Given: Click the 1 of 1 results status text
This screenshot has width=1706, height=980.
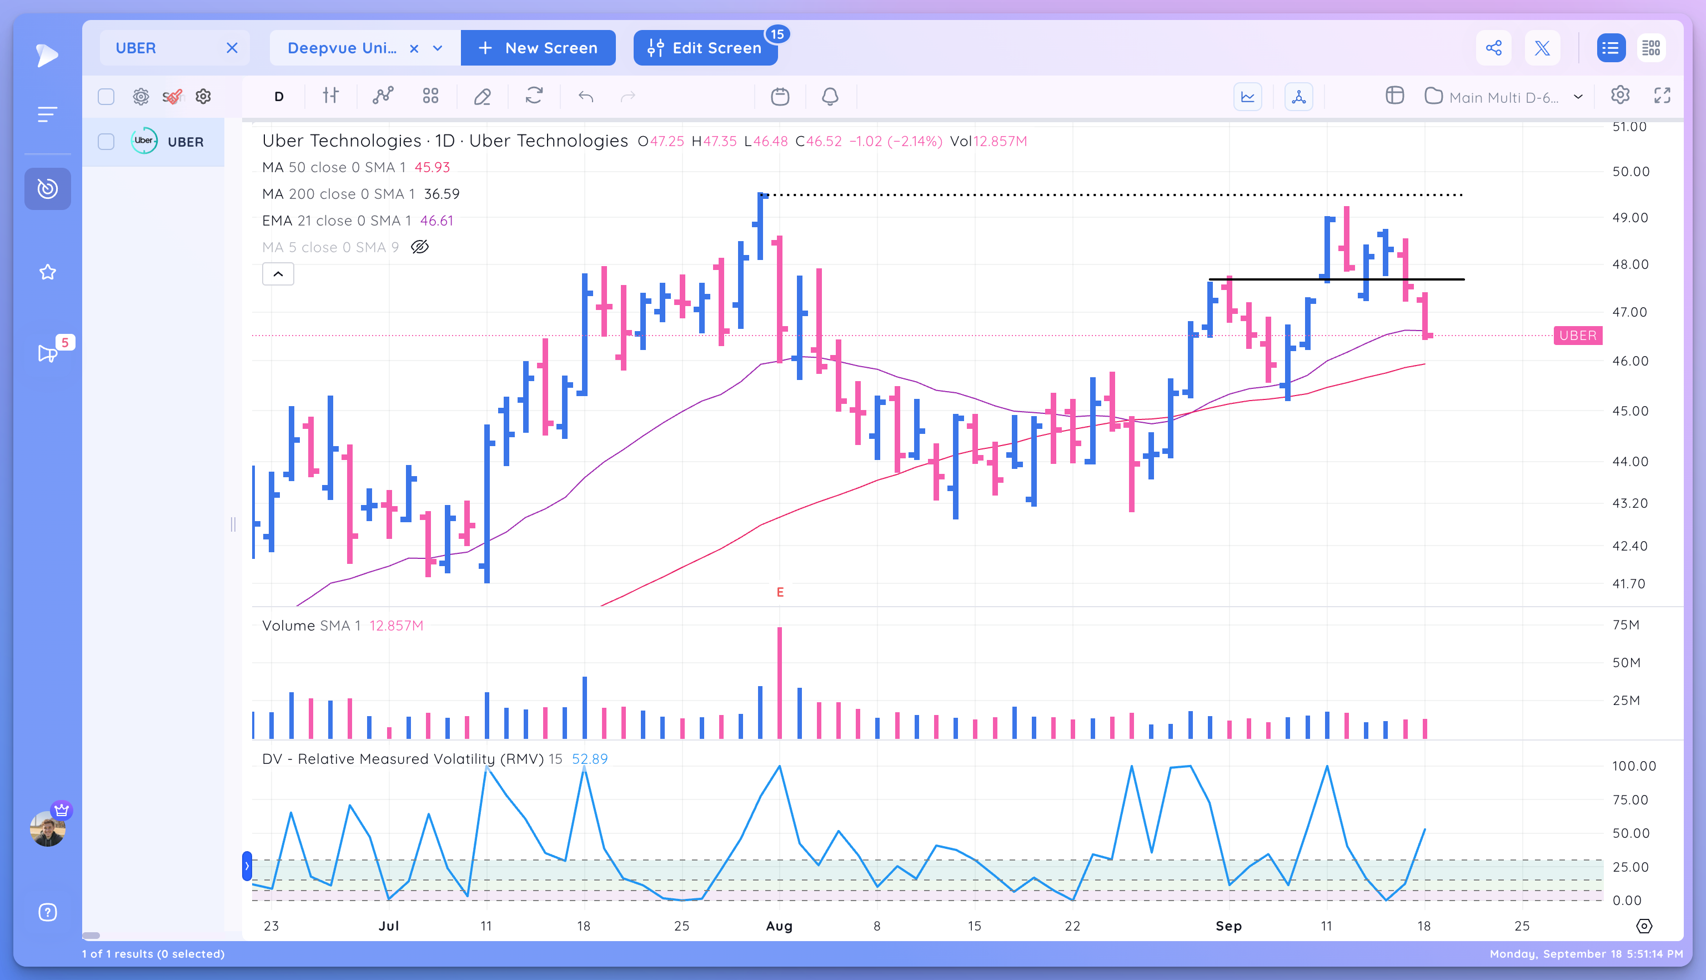Looking at the screenshot, I should (153, 954).
